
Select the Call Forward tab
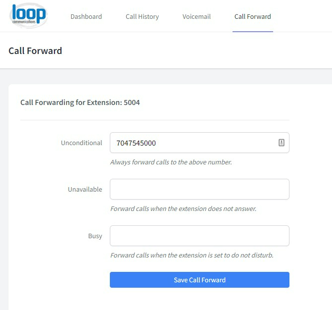[253, 16]
